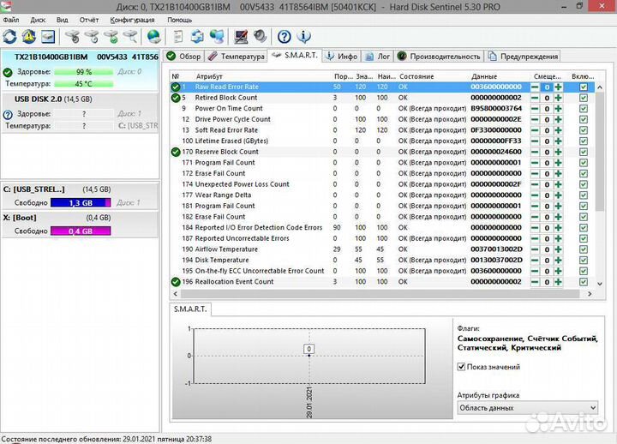Click the 45 °C temperature bar
Viewport: 617px width, 444px height.
[84, 84]
